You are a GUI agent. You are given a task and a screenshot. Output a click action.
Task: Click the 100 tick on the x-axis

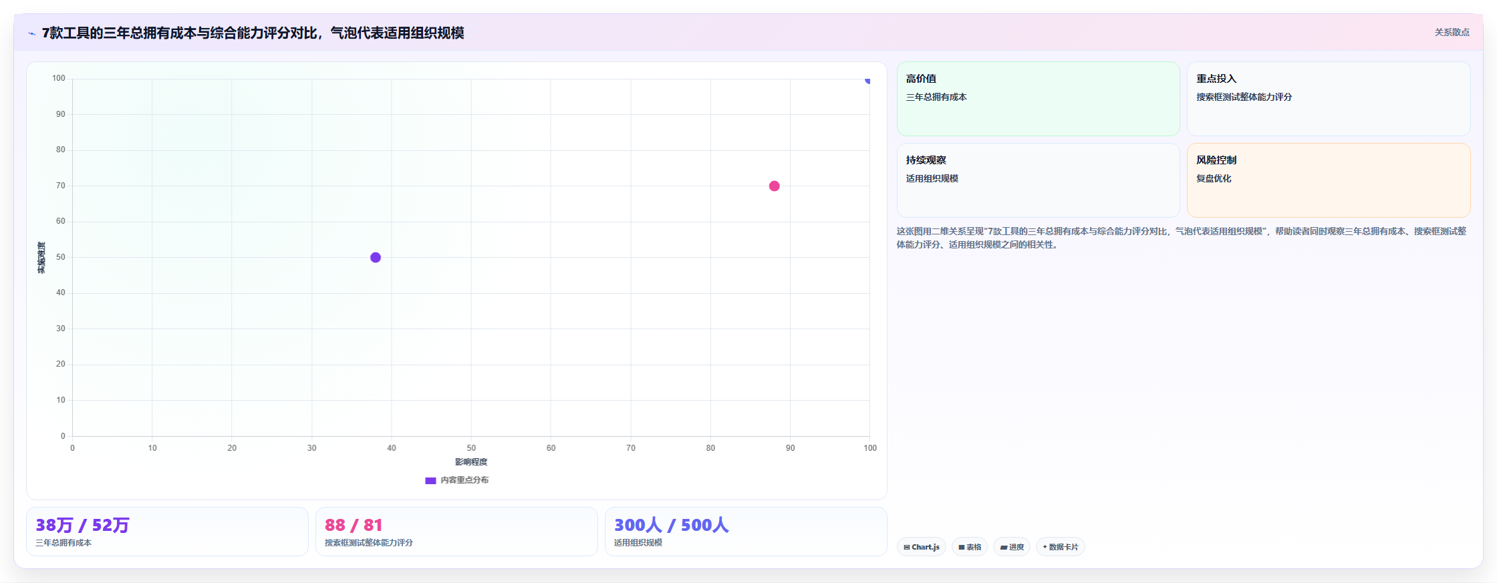(869, 448)
